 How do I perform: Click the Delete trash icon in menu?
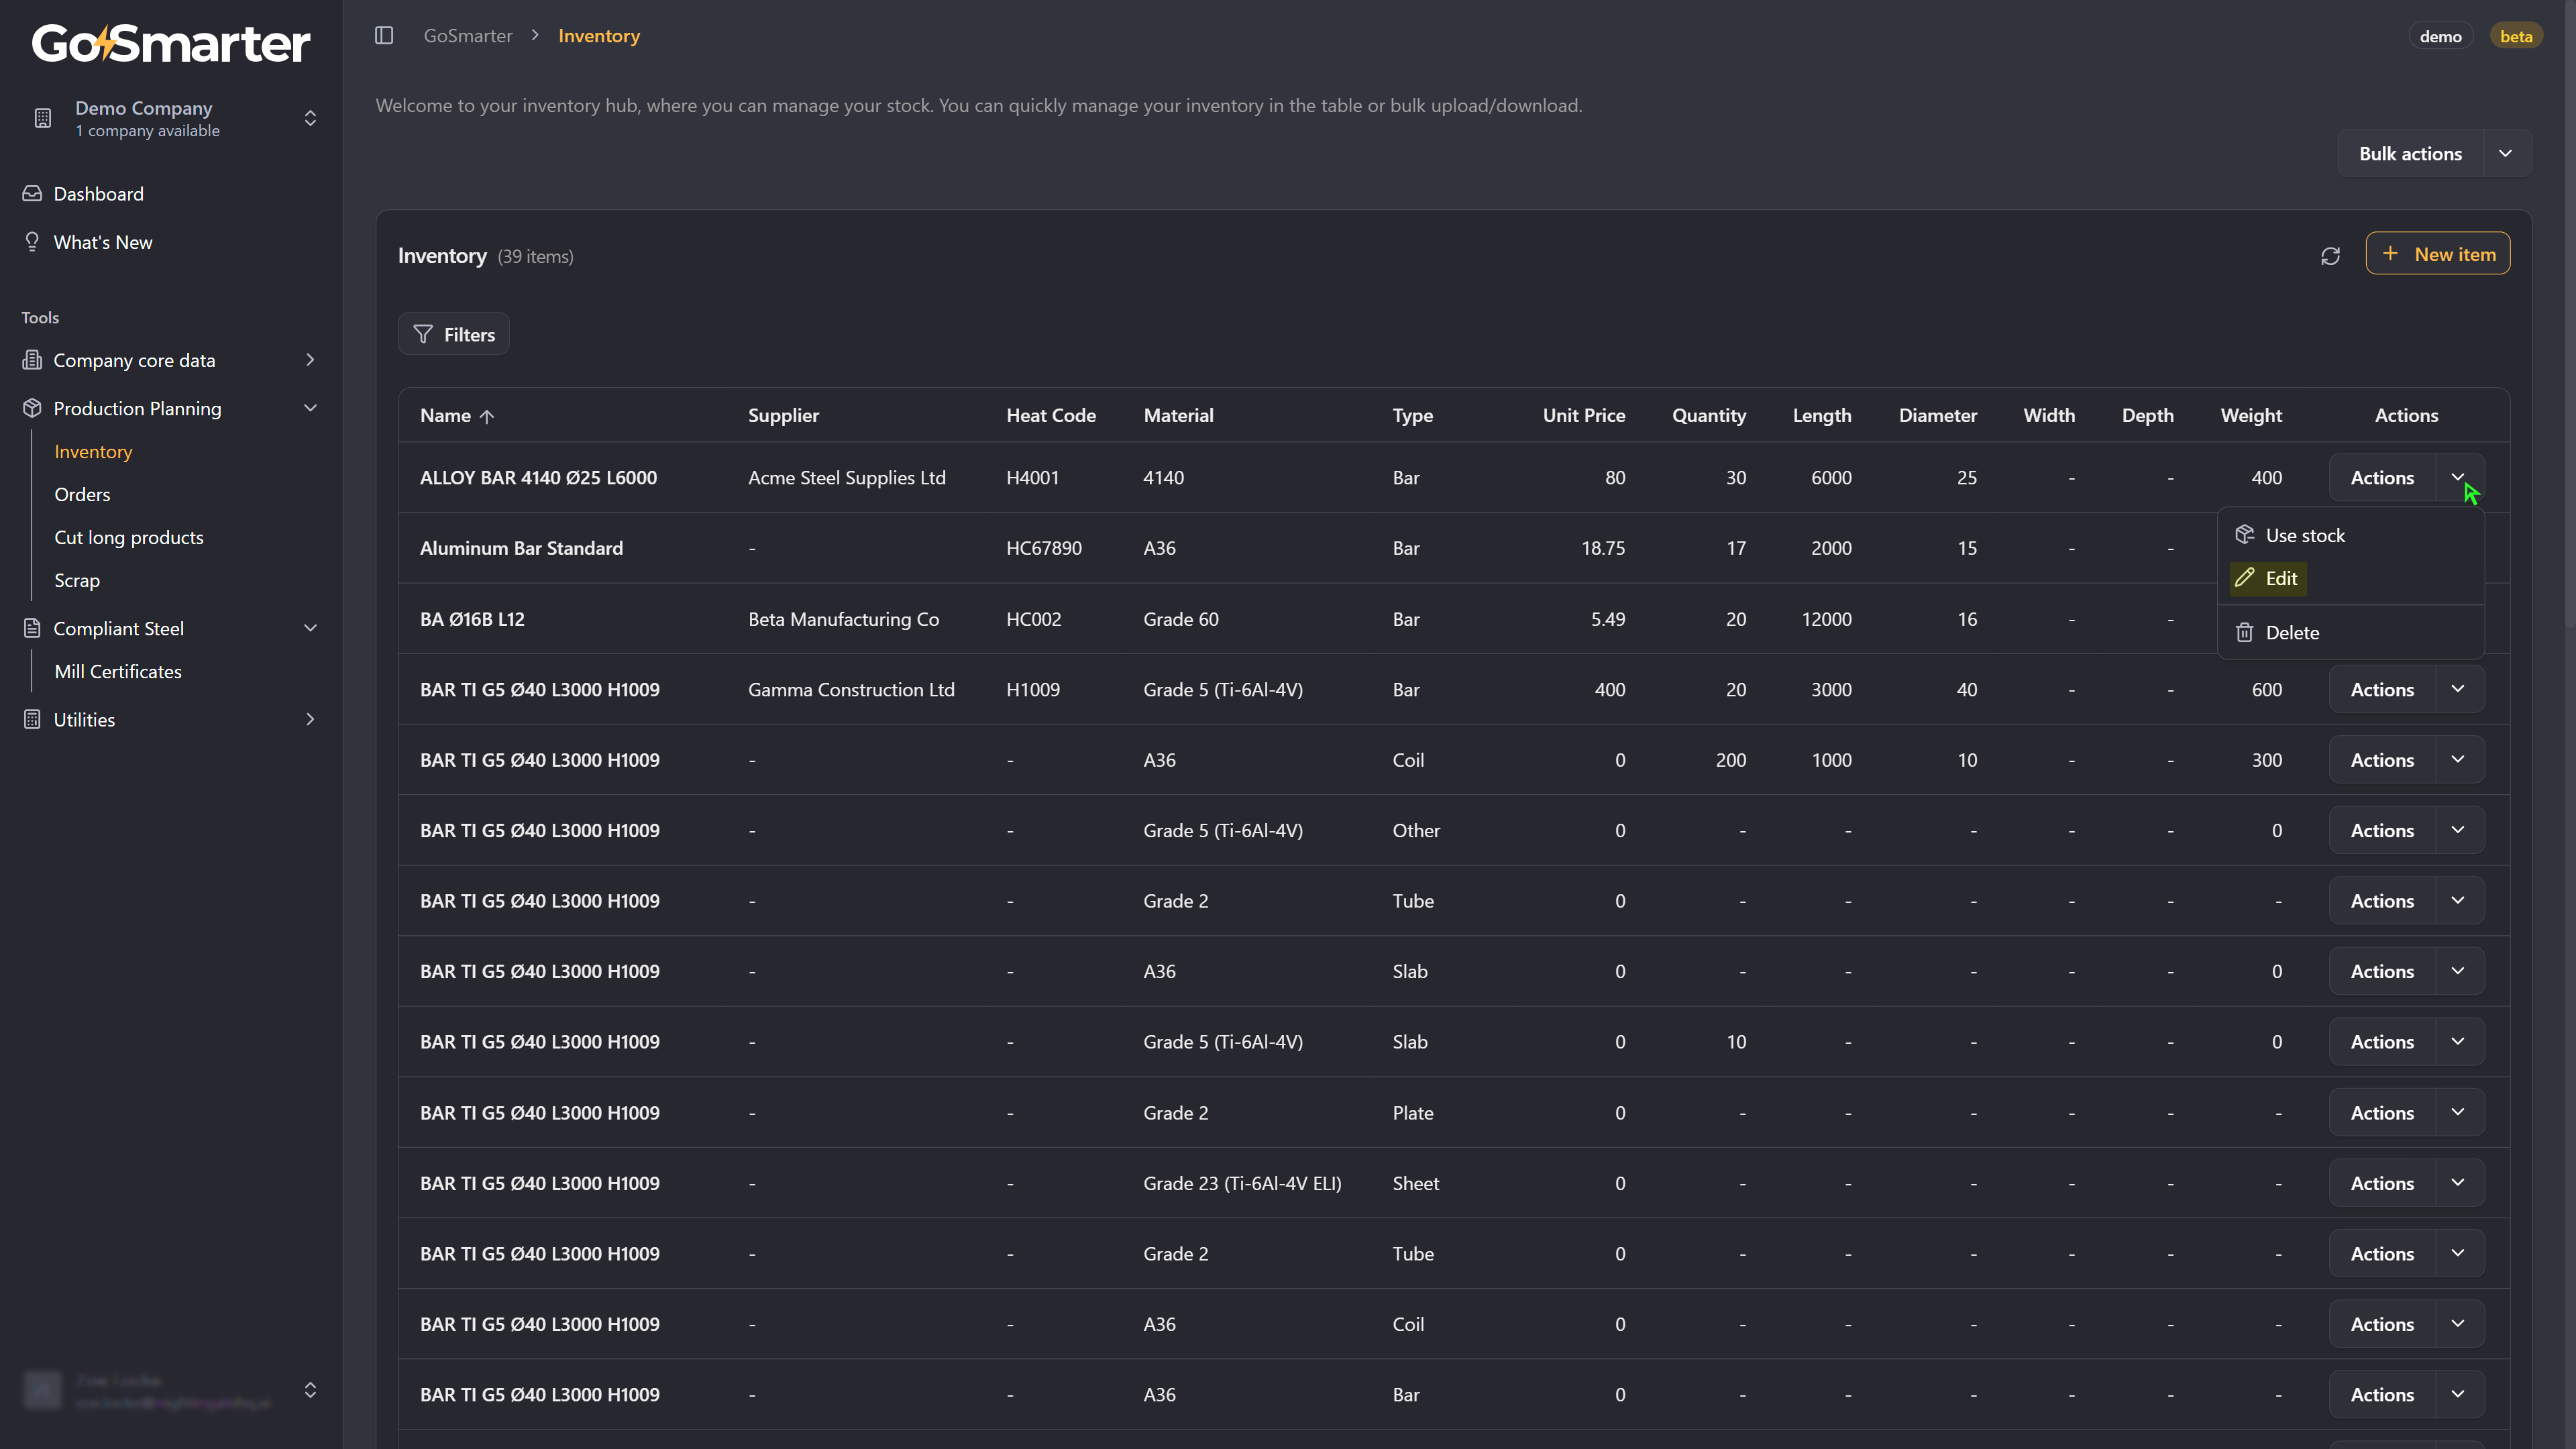(x=2244, y=633)
